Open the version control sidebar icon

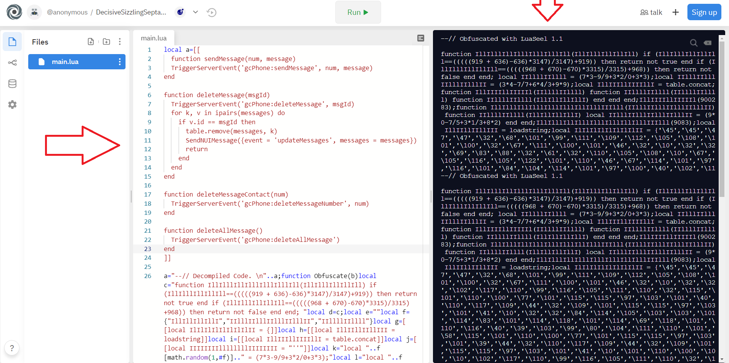[x=12, y=62]
